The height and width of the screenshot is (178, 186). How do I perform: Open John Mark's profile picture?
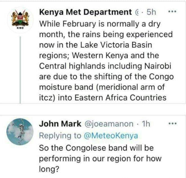(x=20, y=131)
